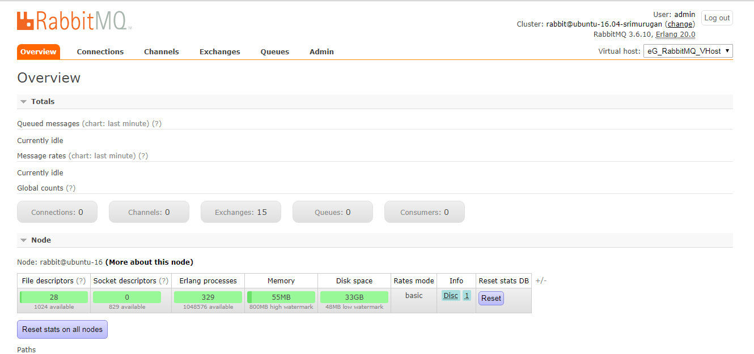Click the Disc info badge
Viewport: 754px width, 354px height.
coord(451,296)
